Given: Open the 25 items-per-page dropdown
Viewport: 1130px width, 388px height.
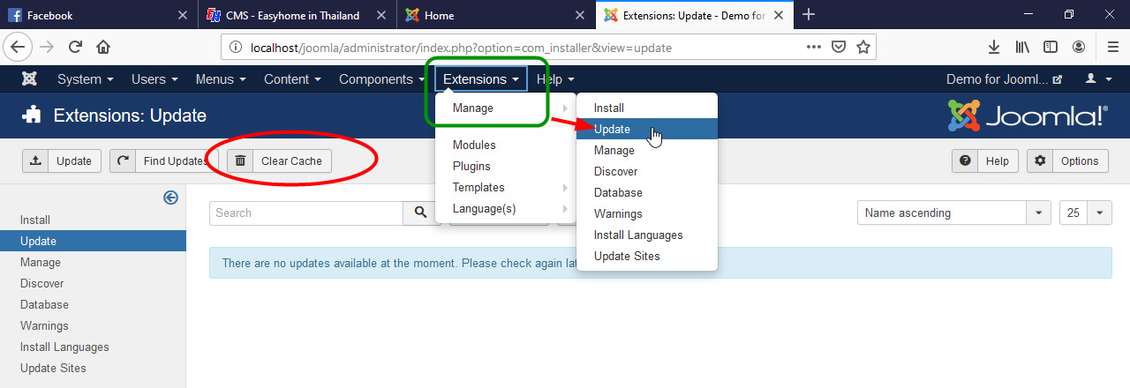Looking at the screenshot, I should tap(1086, 213).
